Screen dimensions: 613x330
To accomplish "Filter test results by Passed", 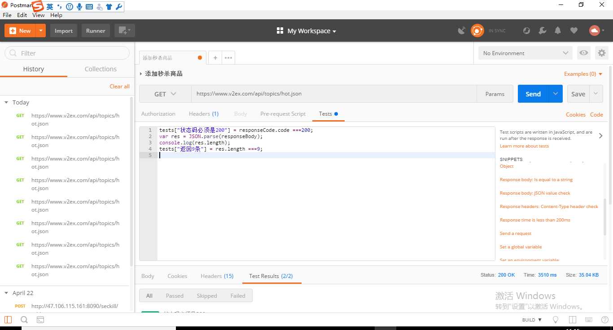I will coord(175,296).
